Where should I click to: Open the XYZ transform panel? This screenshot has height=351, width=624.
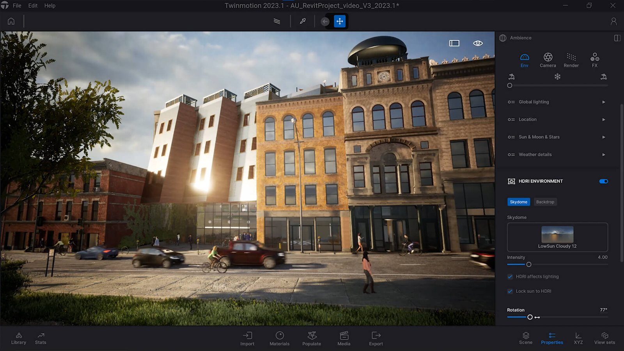pos(578,338)
